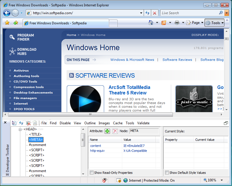Open the Authoring tools category
Viewport: 232px width, 186px height.
[26, 76]
